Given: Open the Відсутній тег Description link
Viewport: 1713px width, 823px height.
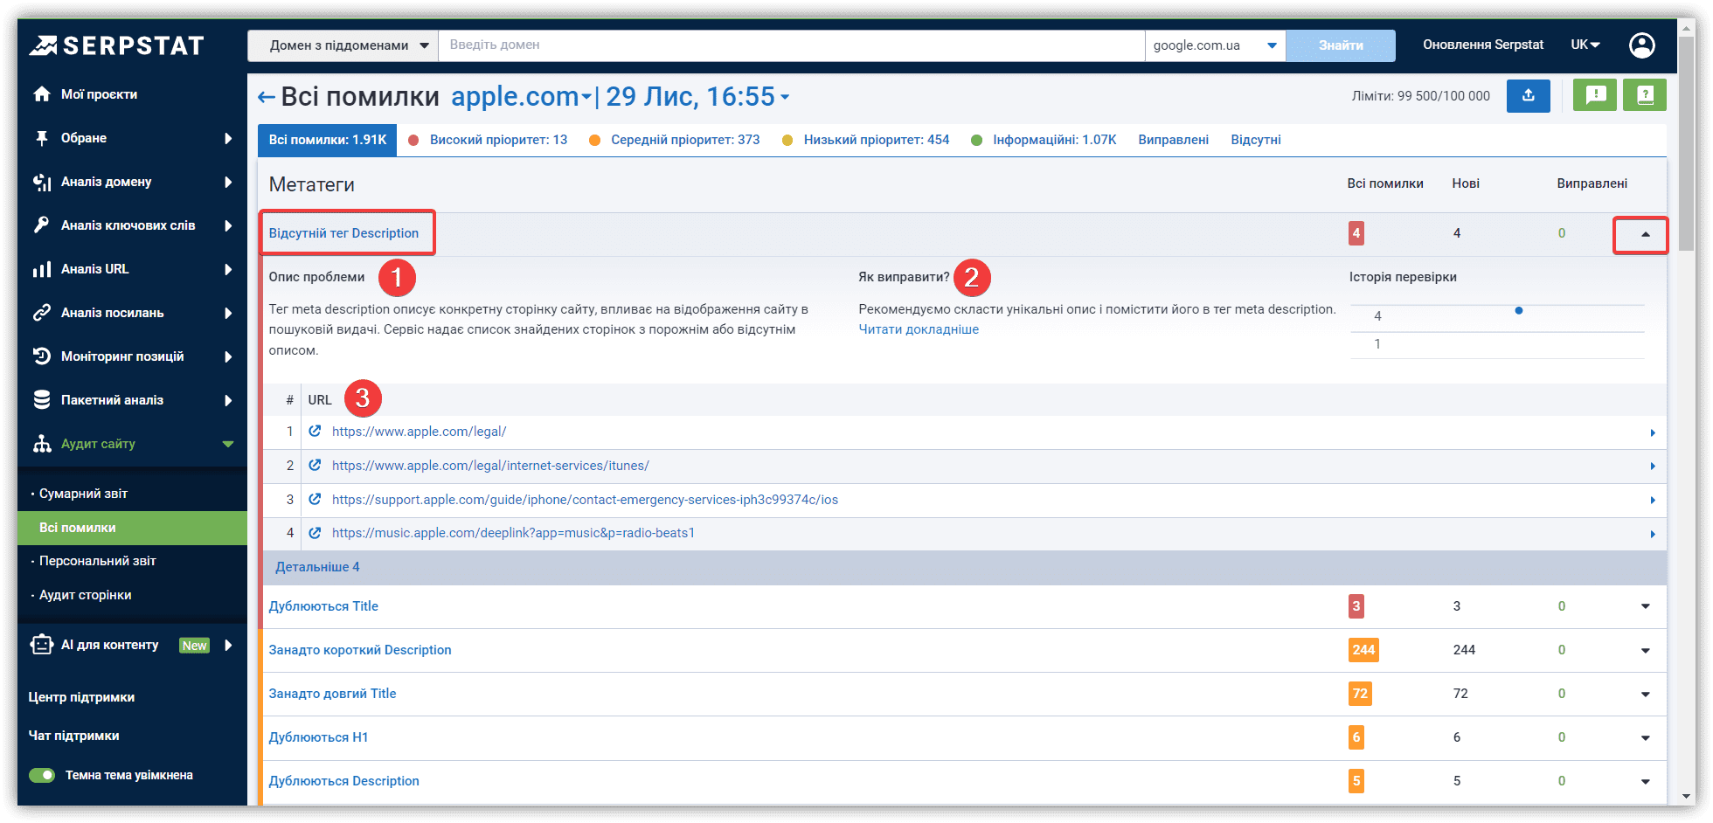Looking at the screenshot, I should tap(343, 233).
